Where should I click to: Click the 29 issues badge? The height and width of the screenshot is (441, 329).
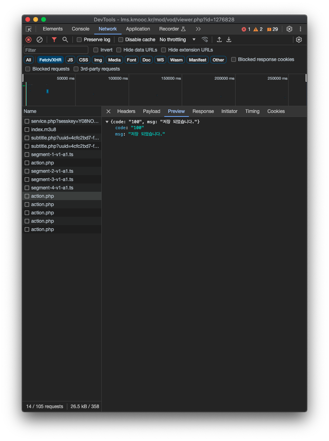point(272,29)
